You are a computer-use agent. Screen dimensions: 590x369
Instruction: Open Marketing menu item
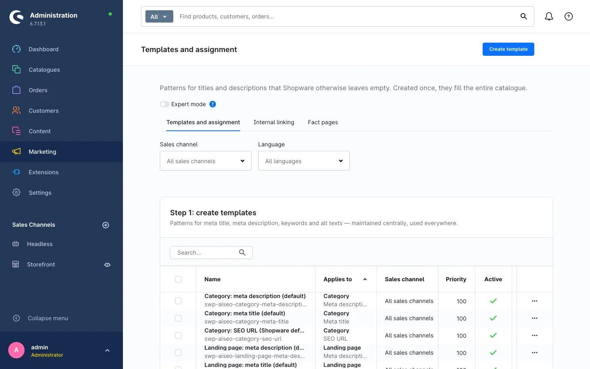(x=61, y=152)
